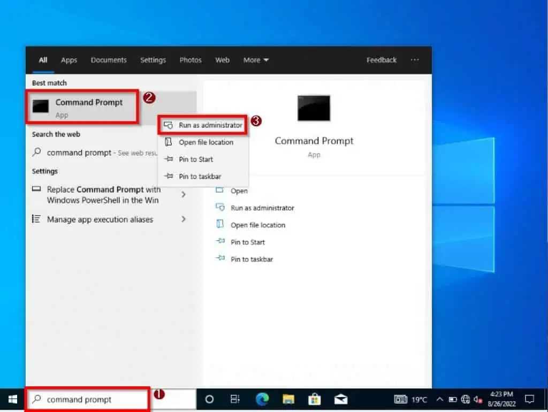The height and width of the screenshot is (412, 548).
Task: Click Pin to taskbar in preview pane
Action: click(252, 260)
